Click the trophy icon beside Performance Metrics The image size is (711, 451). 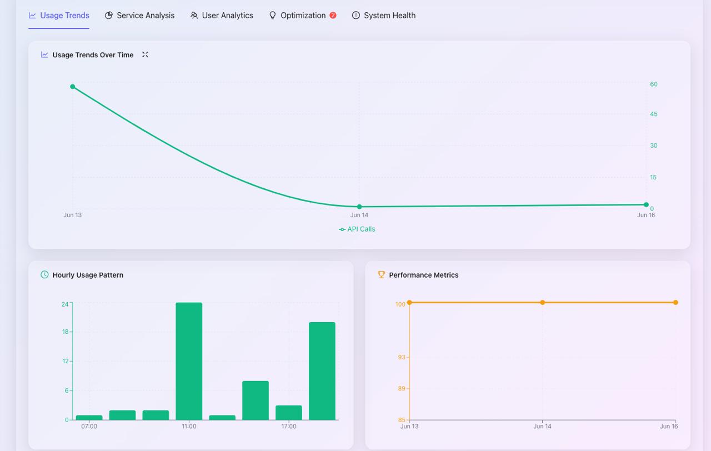click(x=381, y=275)
